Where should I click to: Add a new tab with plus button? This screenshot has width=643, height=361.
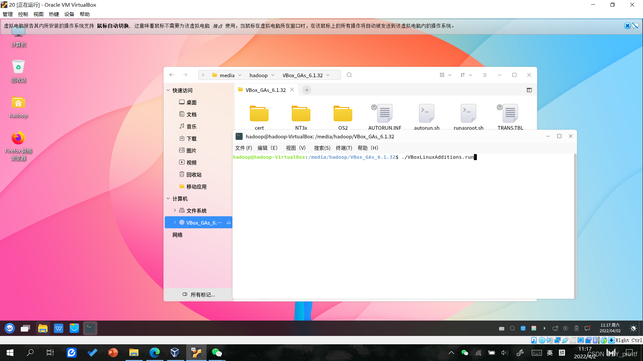(307, 90)
